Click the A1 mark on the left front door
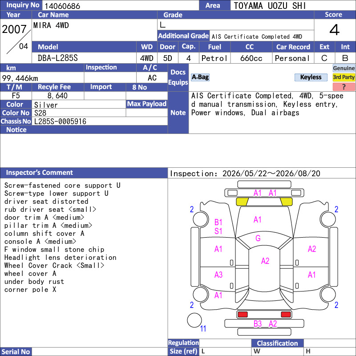This screenshot has height=356, width=356. pyautogui.click(x=218, y=249)
